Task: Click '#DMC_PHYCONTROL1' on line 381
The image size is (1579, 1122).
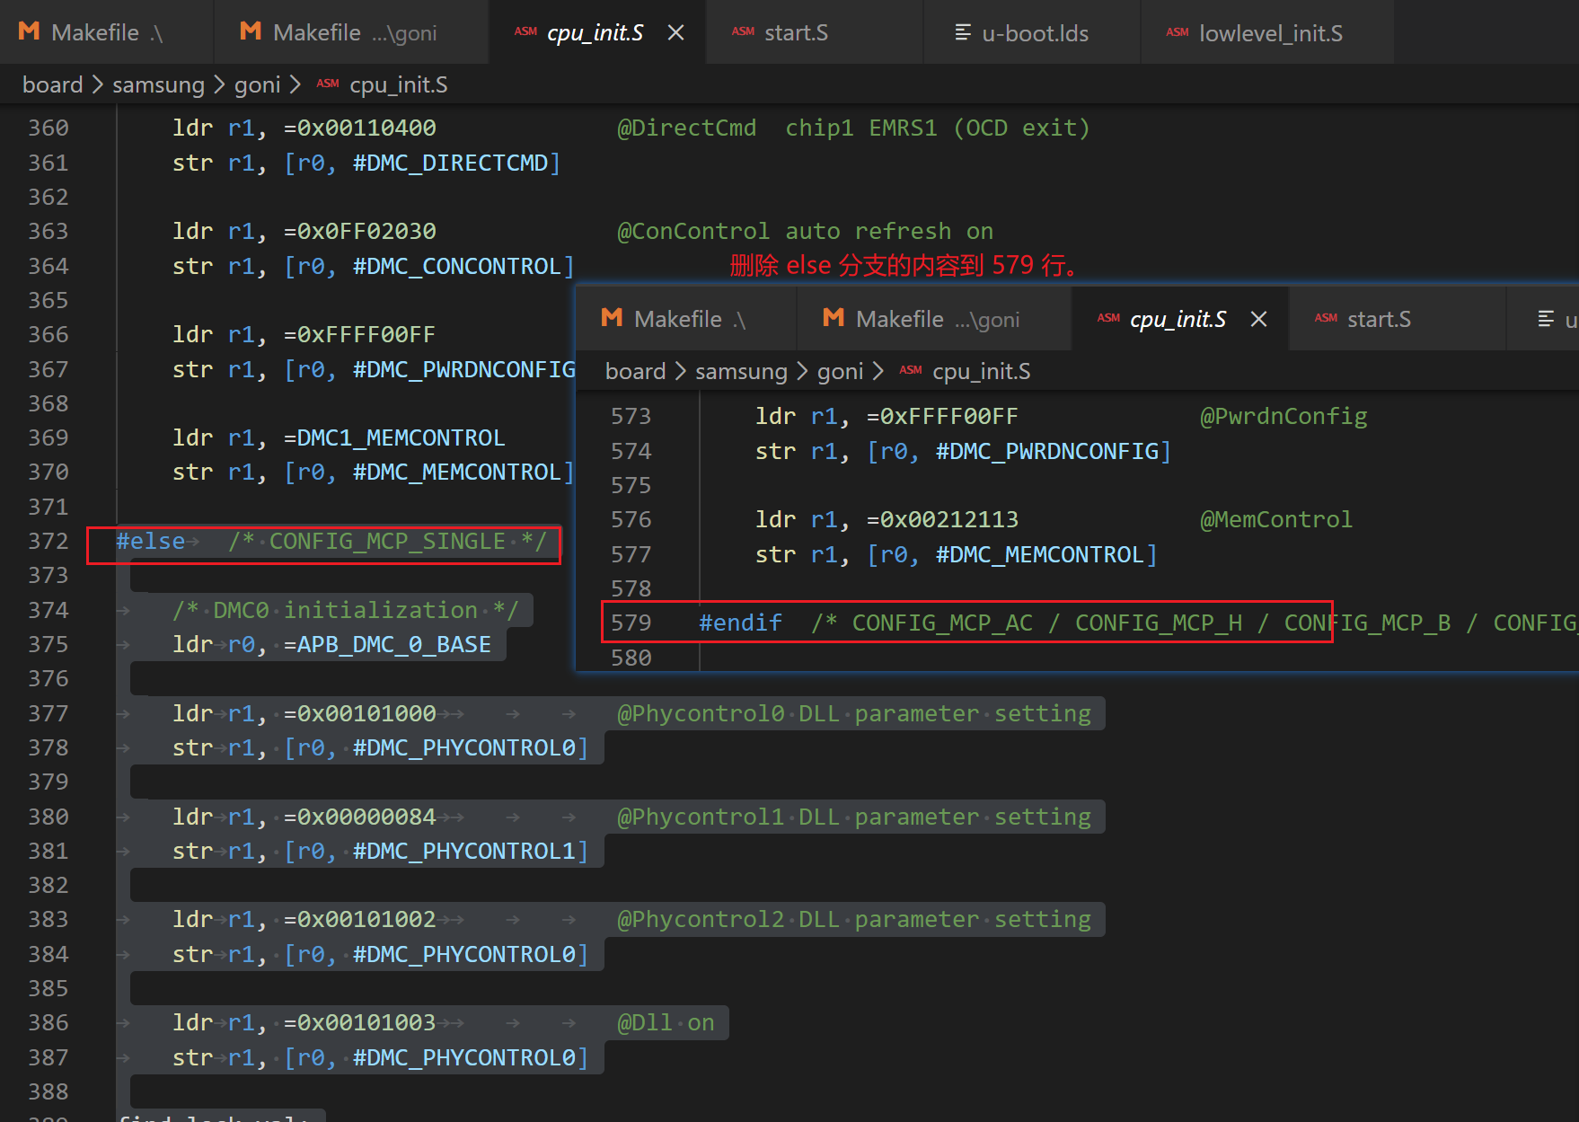Action: pyautogui.click(x=463, y=851)
